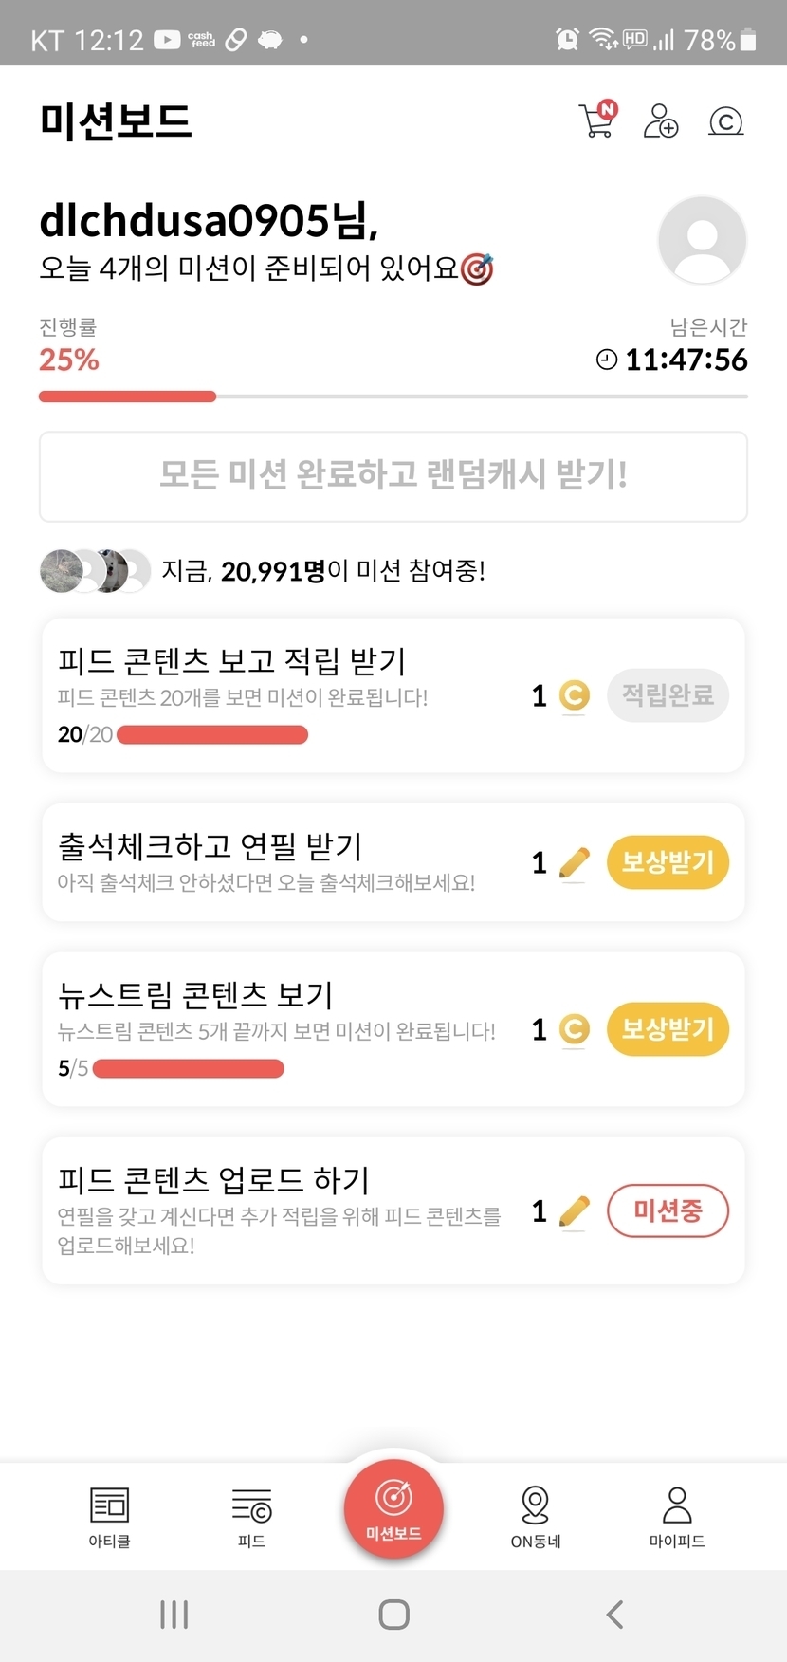Open the ON동네 tab

click(536, 1516)
